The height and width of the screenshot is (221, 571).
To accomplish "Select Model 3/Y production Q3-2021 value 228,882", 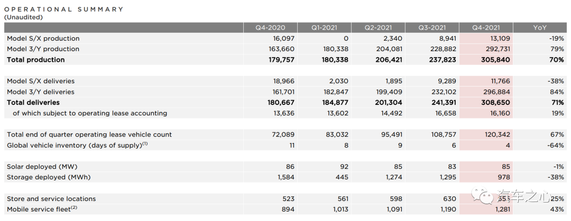I will [x=443, y=49].
